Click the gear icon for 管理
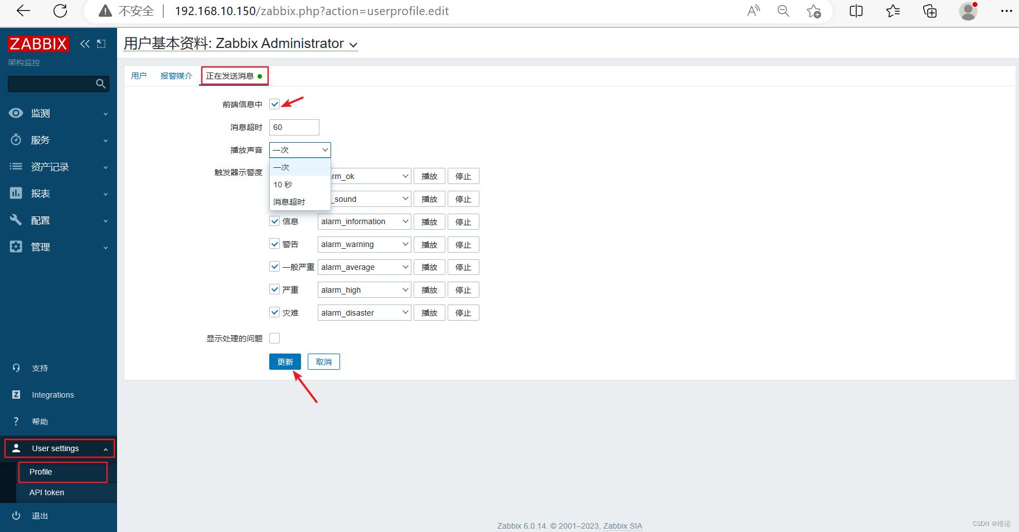 [x=16, y=246]
